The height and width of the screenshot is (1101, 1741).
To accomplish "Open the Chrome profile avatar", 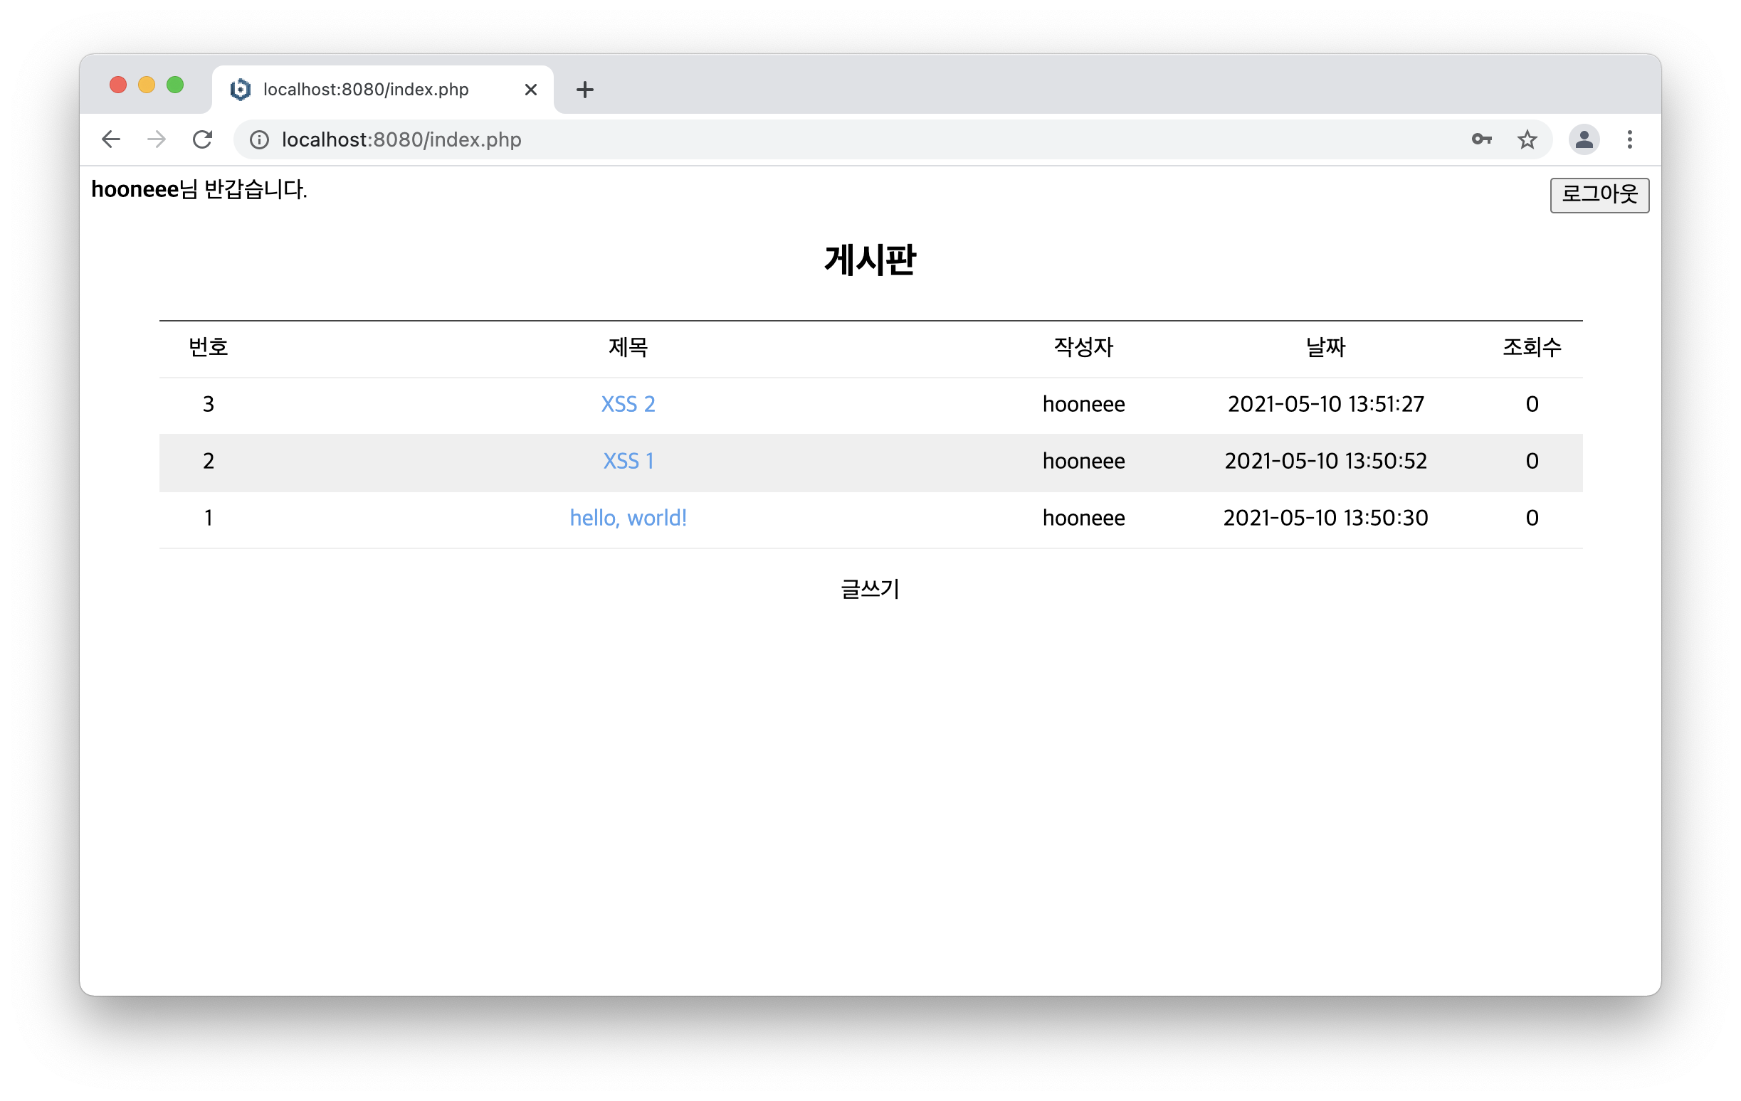I will pos(1584,139).
